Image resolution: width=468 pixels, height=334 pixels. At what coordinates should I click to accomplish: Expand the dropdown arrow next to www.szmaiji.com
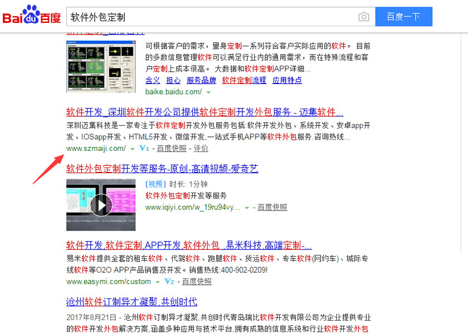click(132, 149)
